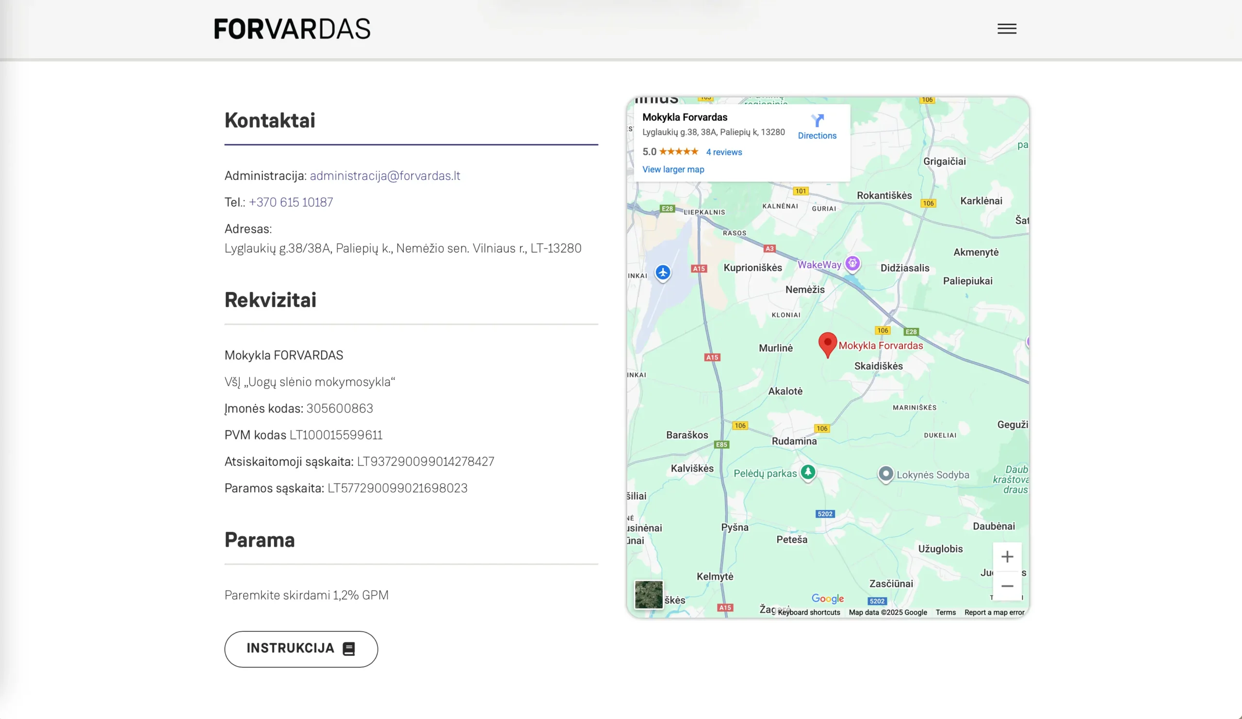
Task: Open the 4 reviews link
Action: [723, 152]
